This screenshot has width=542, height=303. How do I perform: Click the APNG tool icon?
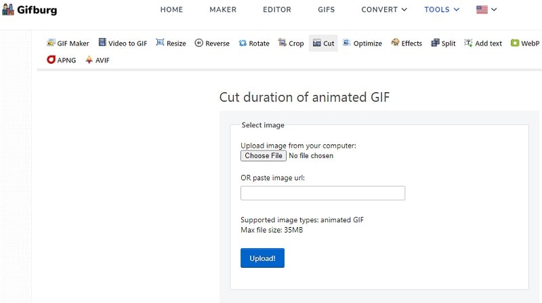tap(51, 60)
